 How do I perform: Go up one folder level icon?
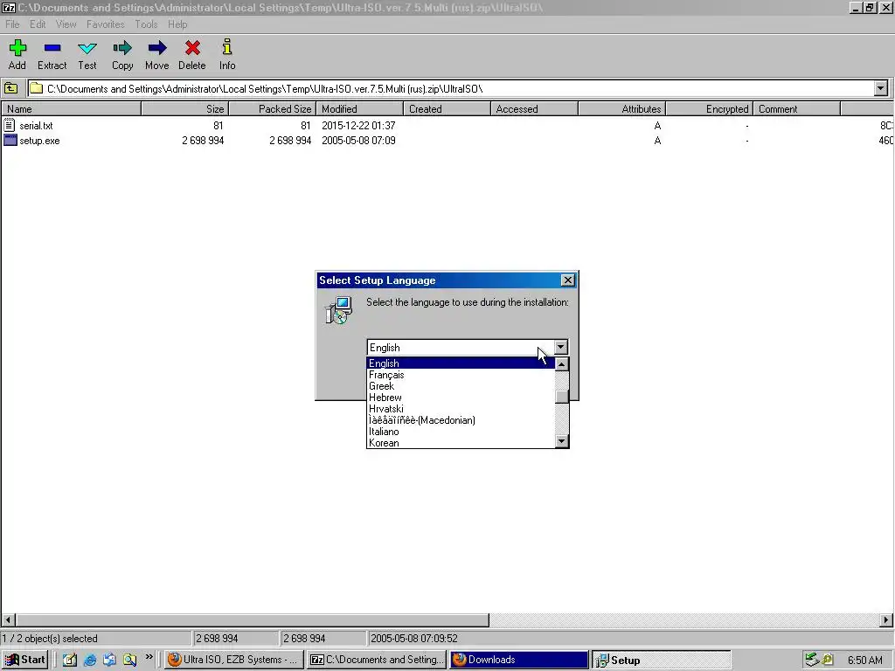pyautogui.click(x=10, y=88)
